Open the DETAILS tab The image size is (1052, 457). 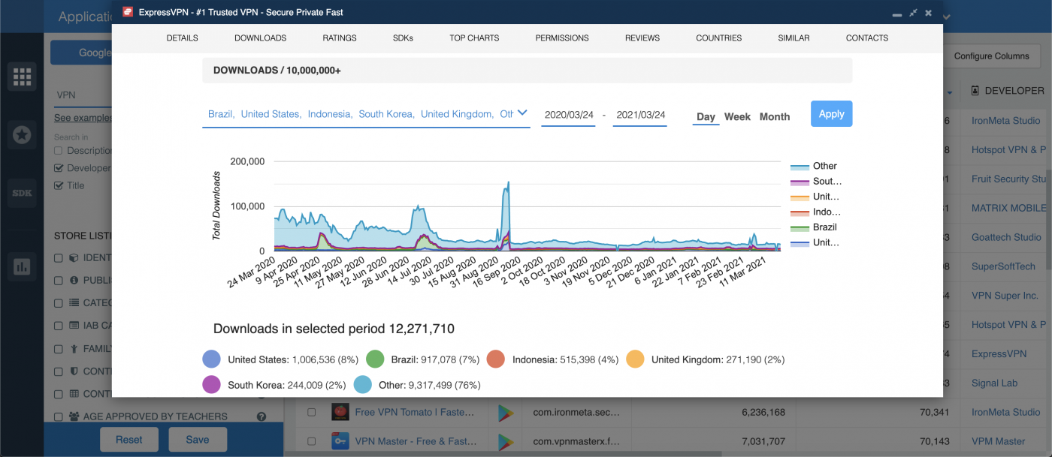(x=183, y=38)
